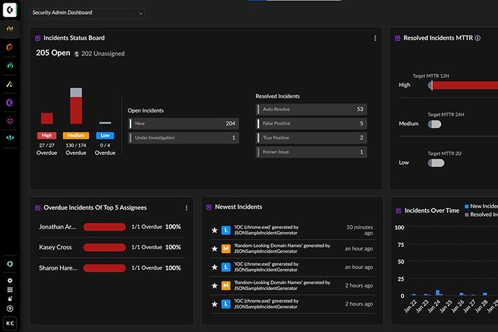498x332 pixels.
Task: Open the apps grid icon in sidebar
Action: 9,289
